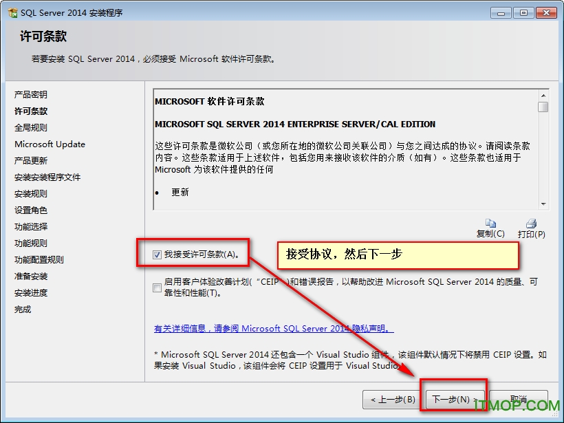Select 准备安装 step in sidebar
Viewport: 564px width, 423px height.
(x=31, y=276)
